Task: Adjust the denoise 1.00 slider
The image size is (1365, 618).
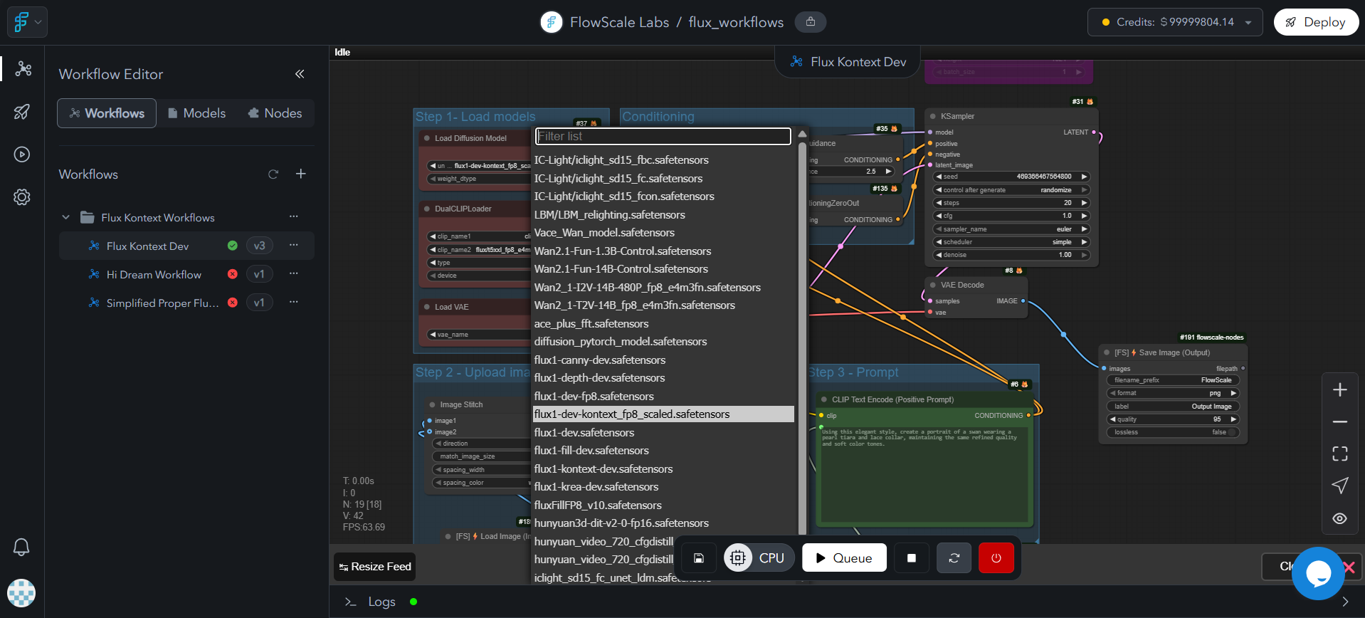Action: (1011, 255)
